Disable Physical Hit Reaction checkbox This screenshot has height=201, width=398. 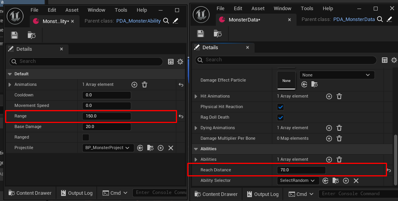(280, 107)
